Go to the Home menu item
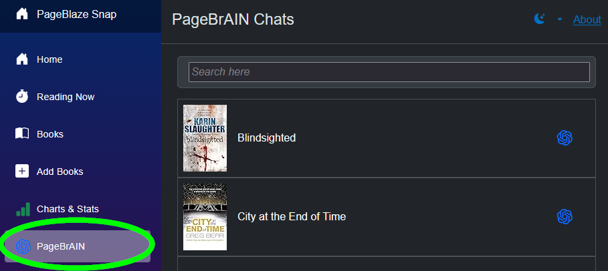 (49, 59)
